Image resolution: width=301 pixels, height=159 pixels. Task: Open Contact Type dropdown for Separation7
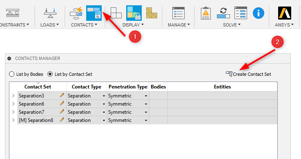104,112
